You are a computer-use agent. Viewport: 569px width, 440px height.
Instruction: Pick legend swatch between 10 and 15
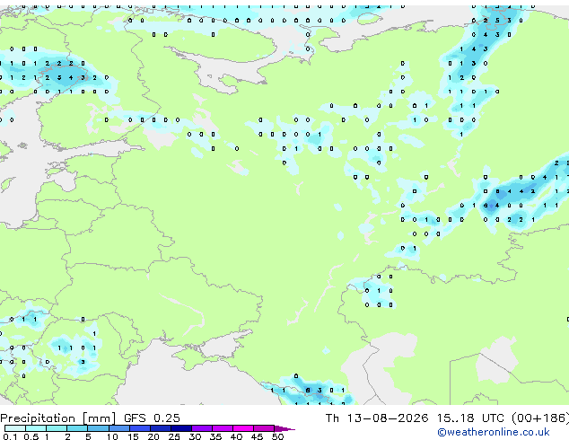[x=118, y=428]
